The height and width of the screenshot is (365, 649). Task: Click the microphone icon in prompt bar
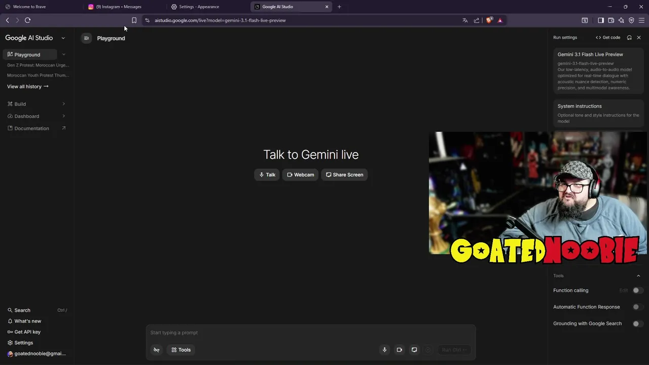click(384, 350)
